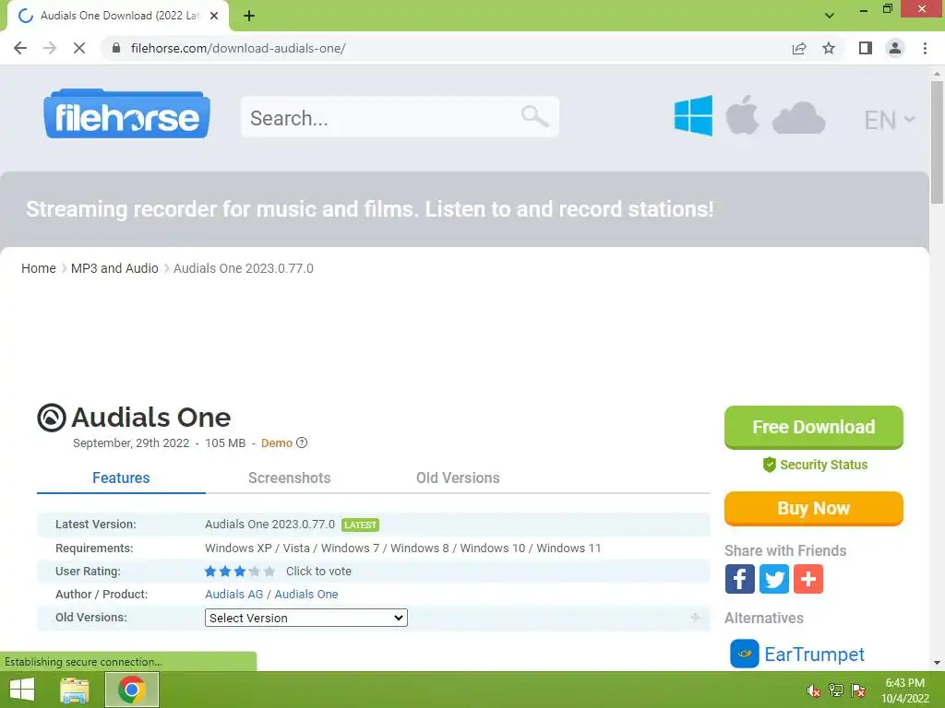Click the Buy Now button
The image size is (945, 708).
(814, 509)
